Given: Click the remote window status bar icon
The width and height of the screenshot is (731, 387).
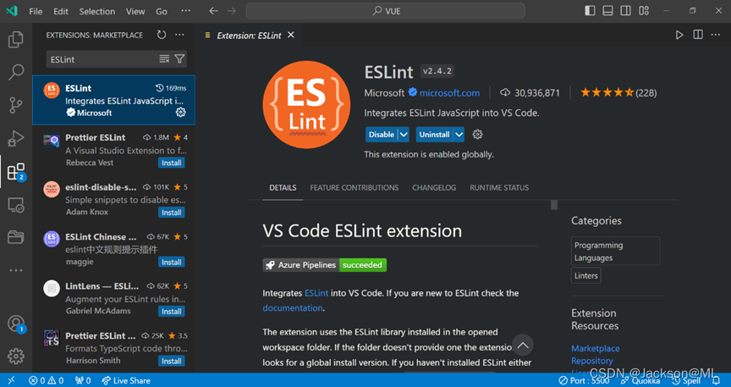Looking at the screenshot, I should click(x=11, y=380).
